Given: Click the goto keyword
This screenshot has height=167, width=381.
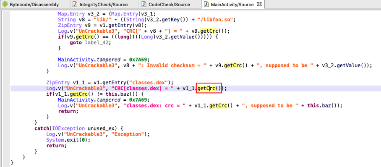Looking at the screenshot, I should (x=76, y=42).
